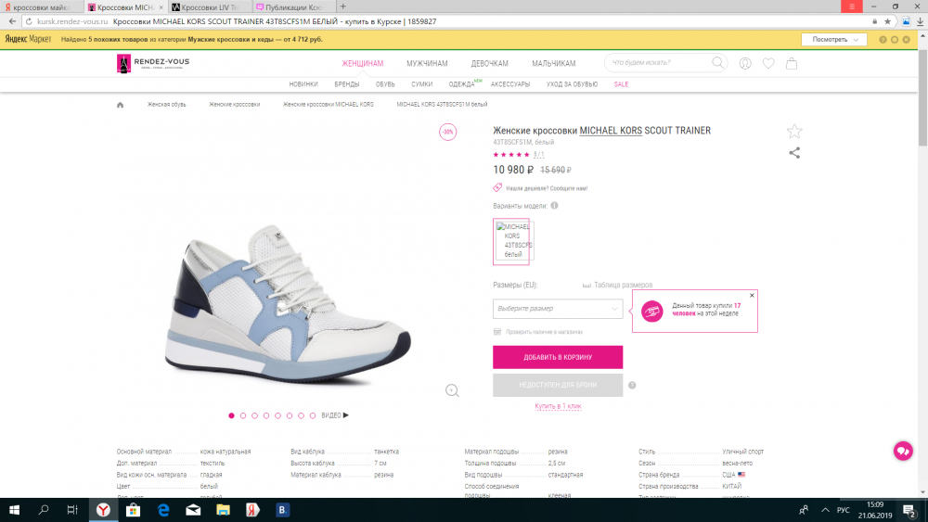
Task: Click the minus 30% discount badge
Action: [x=448, y=132]
